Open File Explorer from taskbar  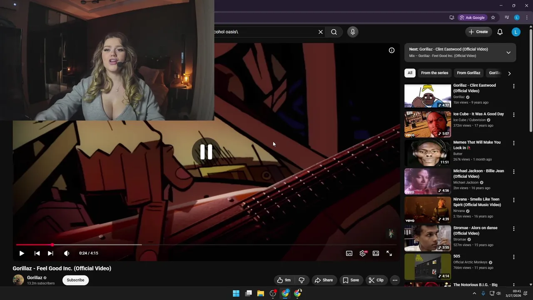261,293
